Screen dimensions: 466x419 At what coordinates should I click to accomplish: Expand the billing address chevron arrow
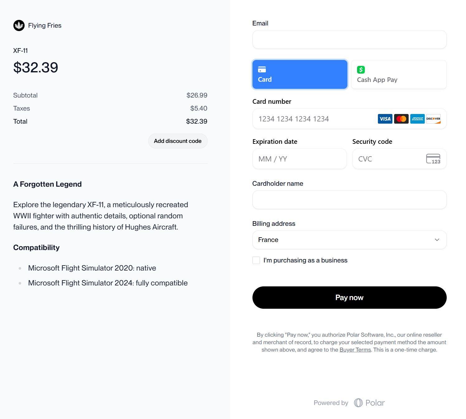coord(437,240)
